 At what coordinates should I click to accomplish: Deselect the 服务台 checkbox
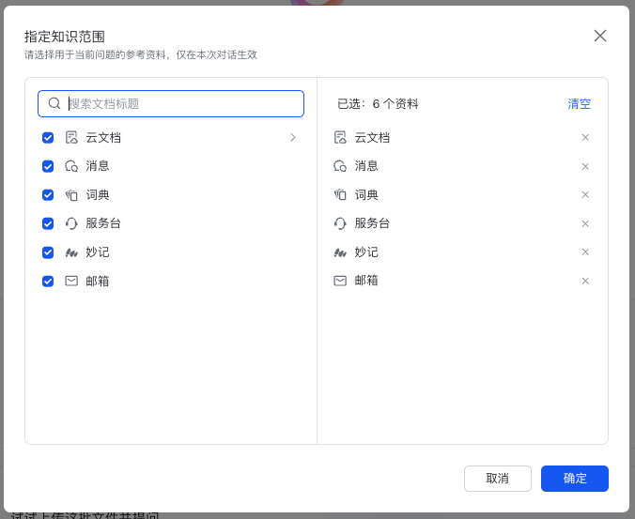(48, 223)
